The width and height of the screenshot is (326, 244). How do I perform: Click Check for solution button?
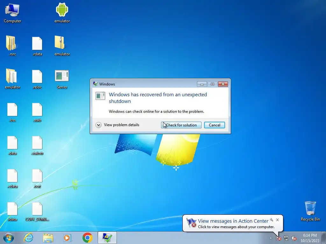[181, 125]
